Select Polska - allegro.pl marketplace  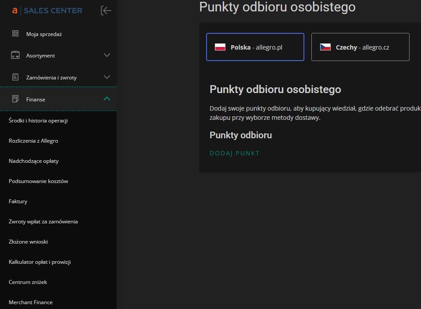tap(255, 47)
